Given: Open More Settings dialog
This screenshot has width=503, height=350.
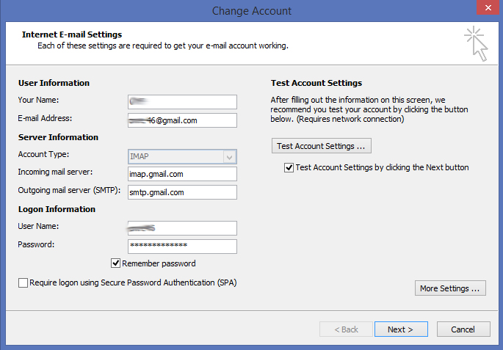Looking at the screenshot, I should (451, 288).
